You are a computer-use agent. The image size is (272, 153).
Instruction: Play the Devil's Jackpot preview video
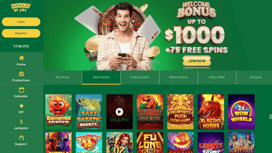119,112
